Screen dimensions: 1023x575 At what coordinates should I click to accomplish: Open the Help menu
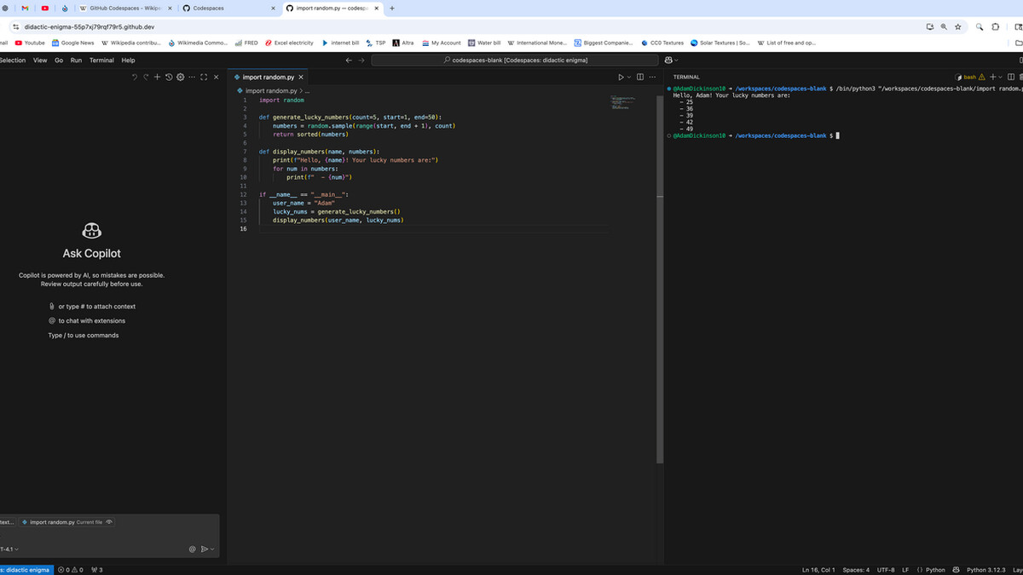(128, 60)
